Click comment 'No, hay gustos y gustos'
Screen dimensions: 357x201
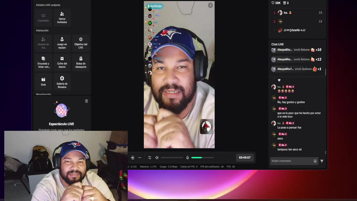point(291,102)
